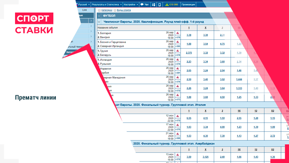Switch to the Live tab in sidebar
The width and height of the screenshot is (289, 163).
(x=85, y=10)
